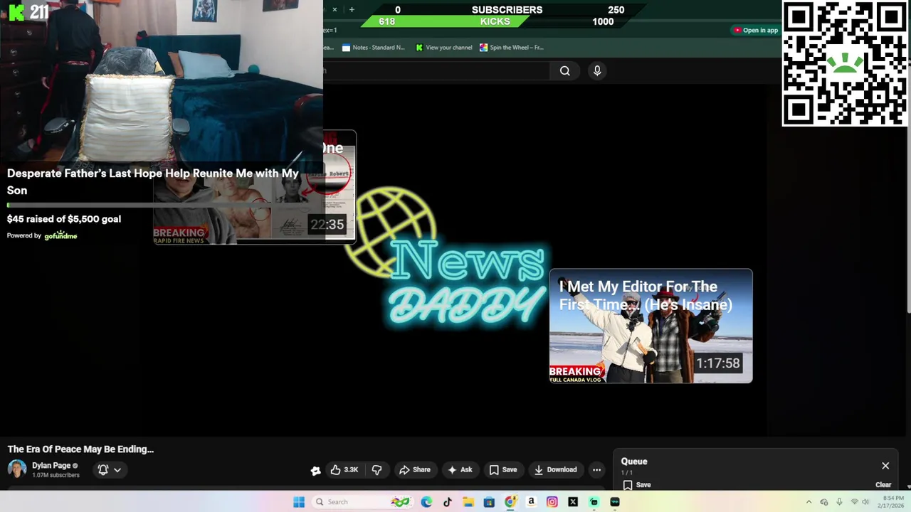Click the gofundme logo under the campaign overlay

60,235
